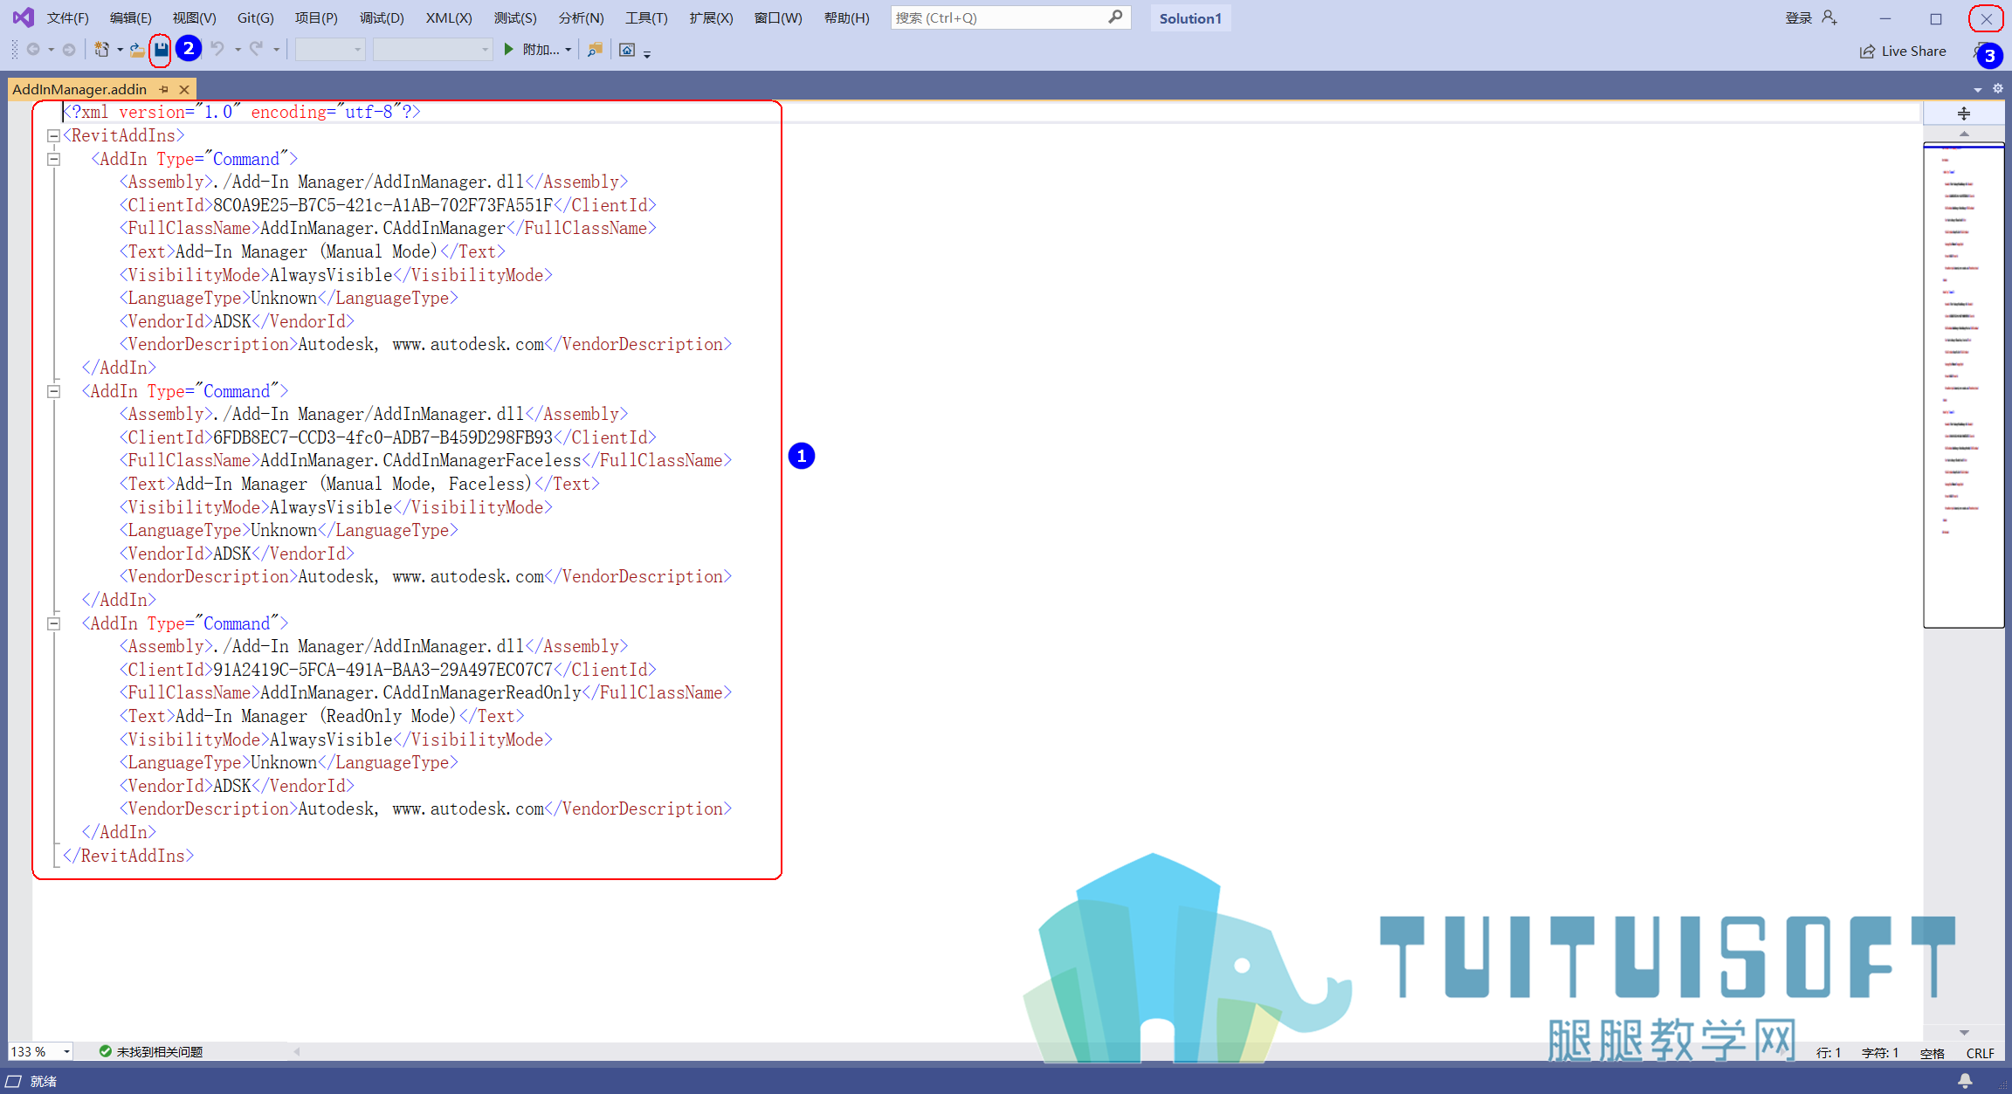Screen dimensions: 2012x1094
Task: Click the Redo arrow icon
Action: pyautogui.click(x=256, y=49)
